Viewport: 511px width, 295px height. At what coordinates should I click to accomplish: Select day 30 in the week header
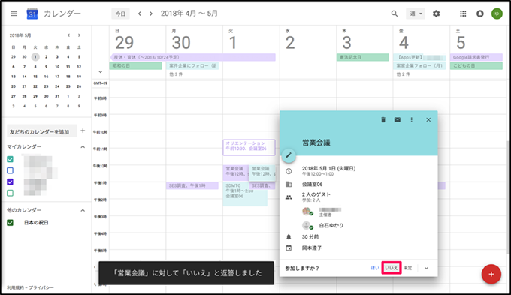(181, 43)
